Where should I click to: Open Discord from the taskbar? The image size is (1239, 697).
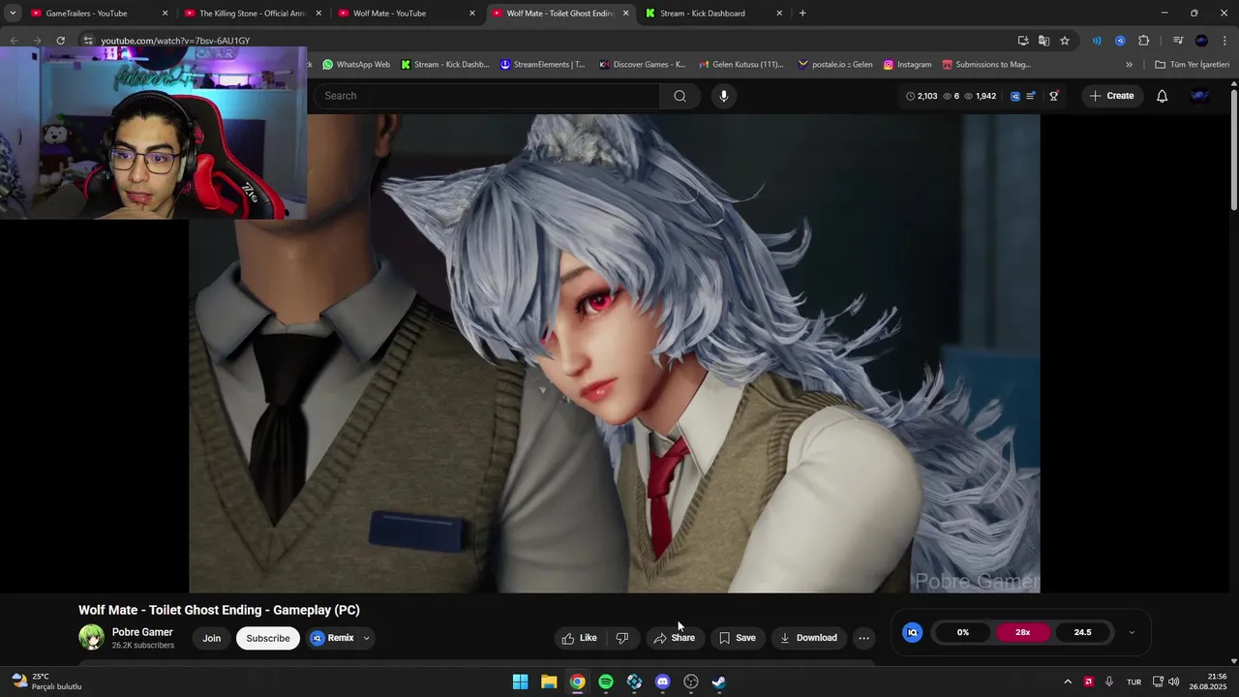pos(662,682)
